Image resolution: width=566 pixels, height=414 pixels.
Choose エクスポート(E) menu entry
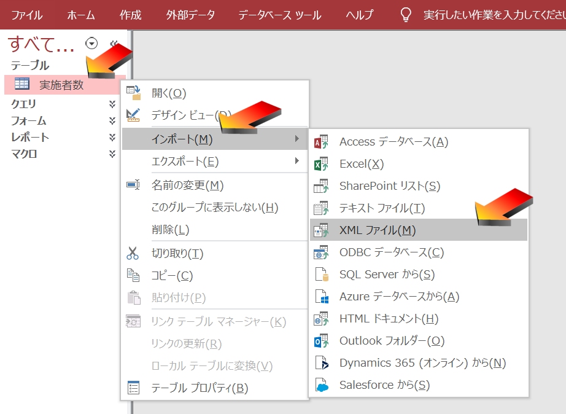coord(215,161)
